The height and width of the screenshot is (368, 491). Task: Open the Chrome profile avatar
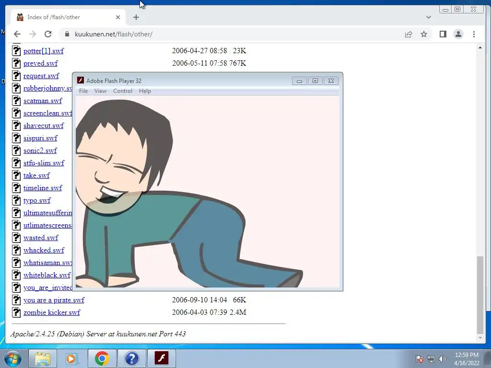[x=458, y=34]
